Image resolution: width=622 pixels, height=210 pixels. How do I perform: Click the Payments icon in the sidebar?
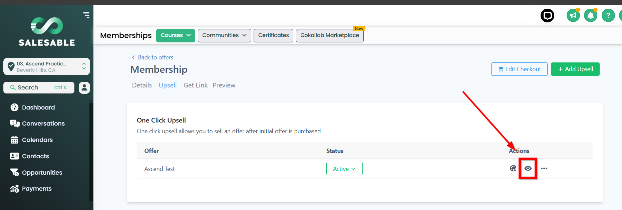click(x=14, y=189)
